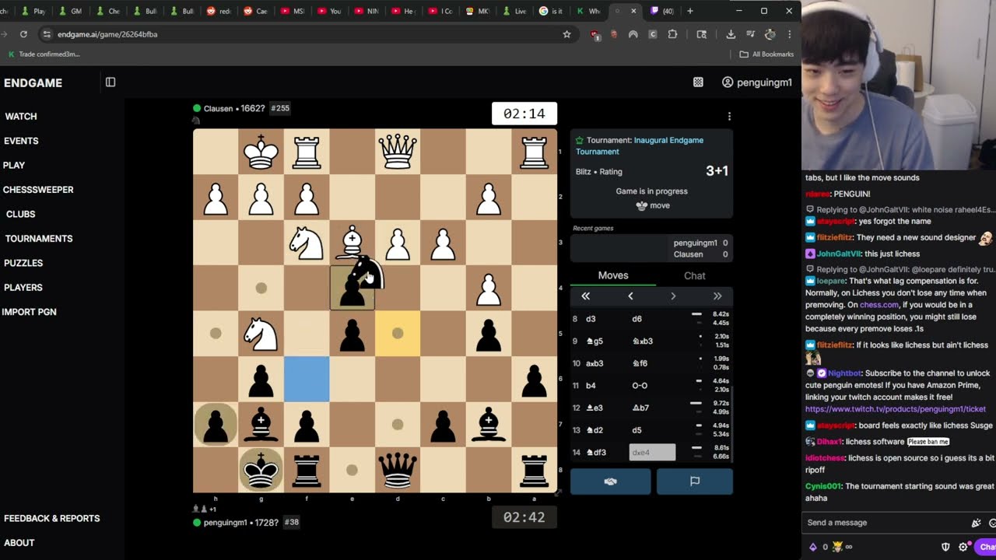The image size is (996, 560).
Task: Click opponent name Clausen above board
Action: (218, 108)
